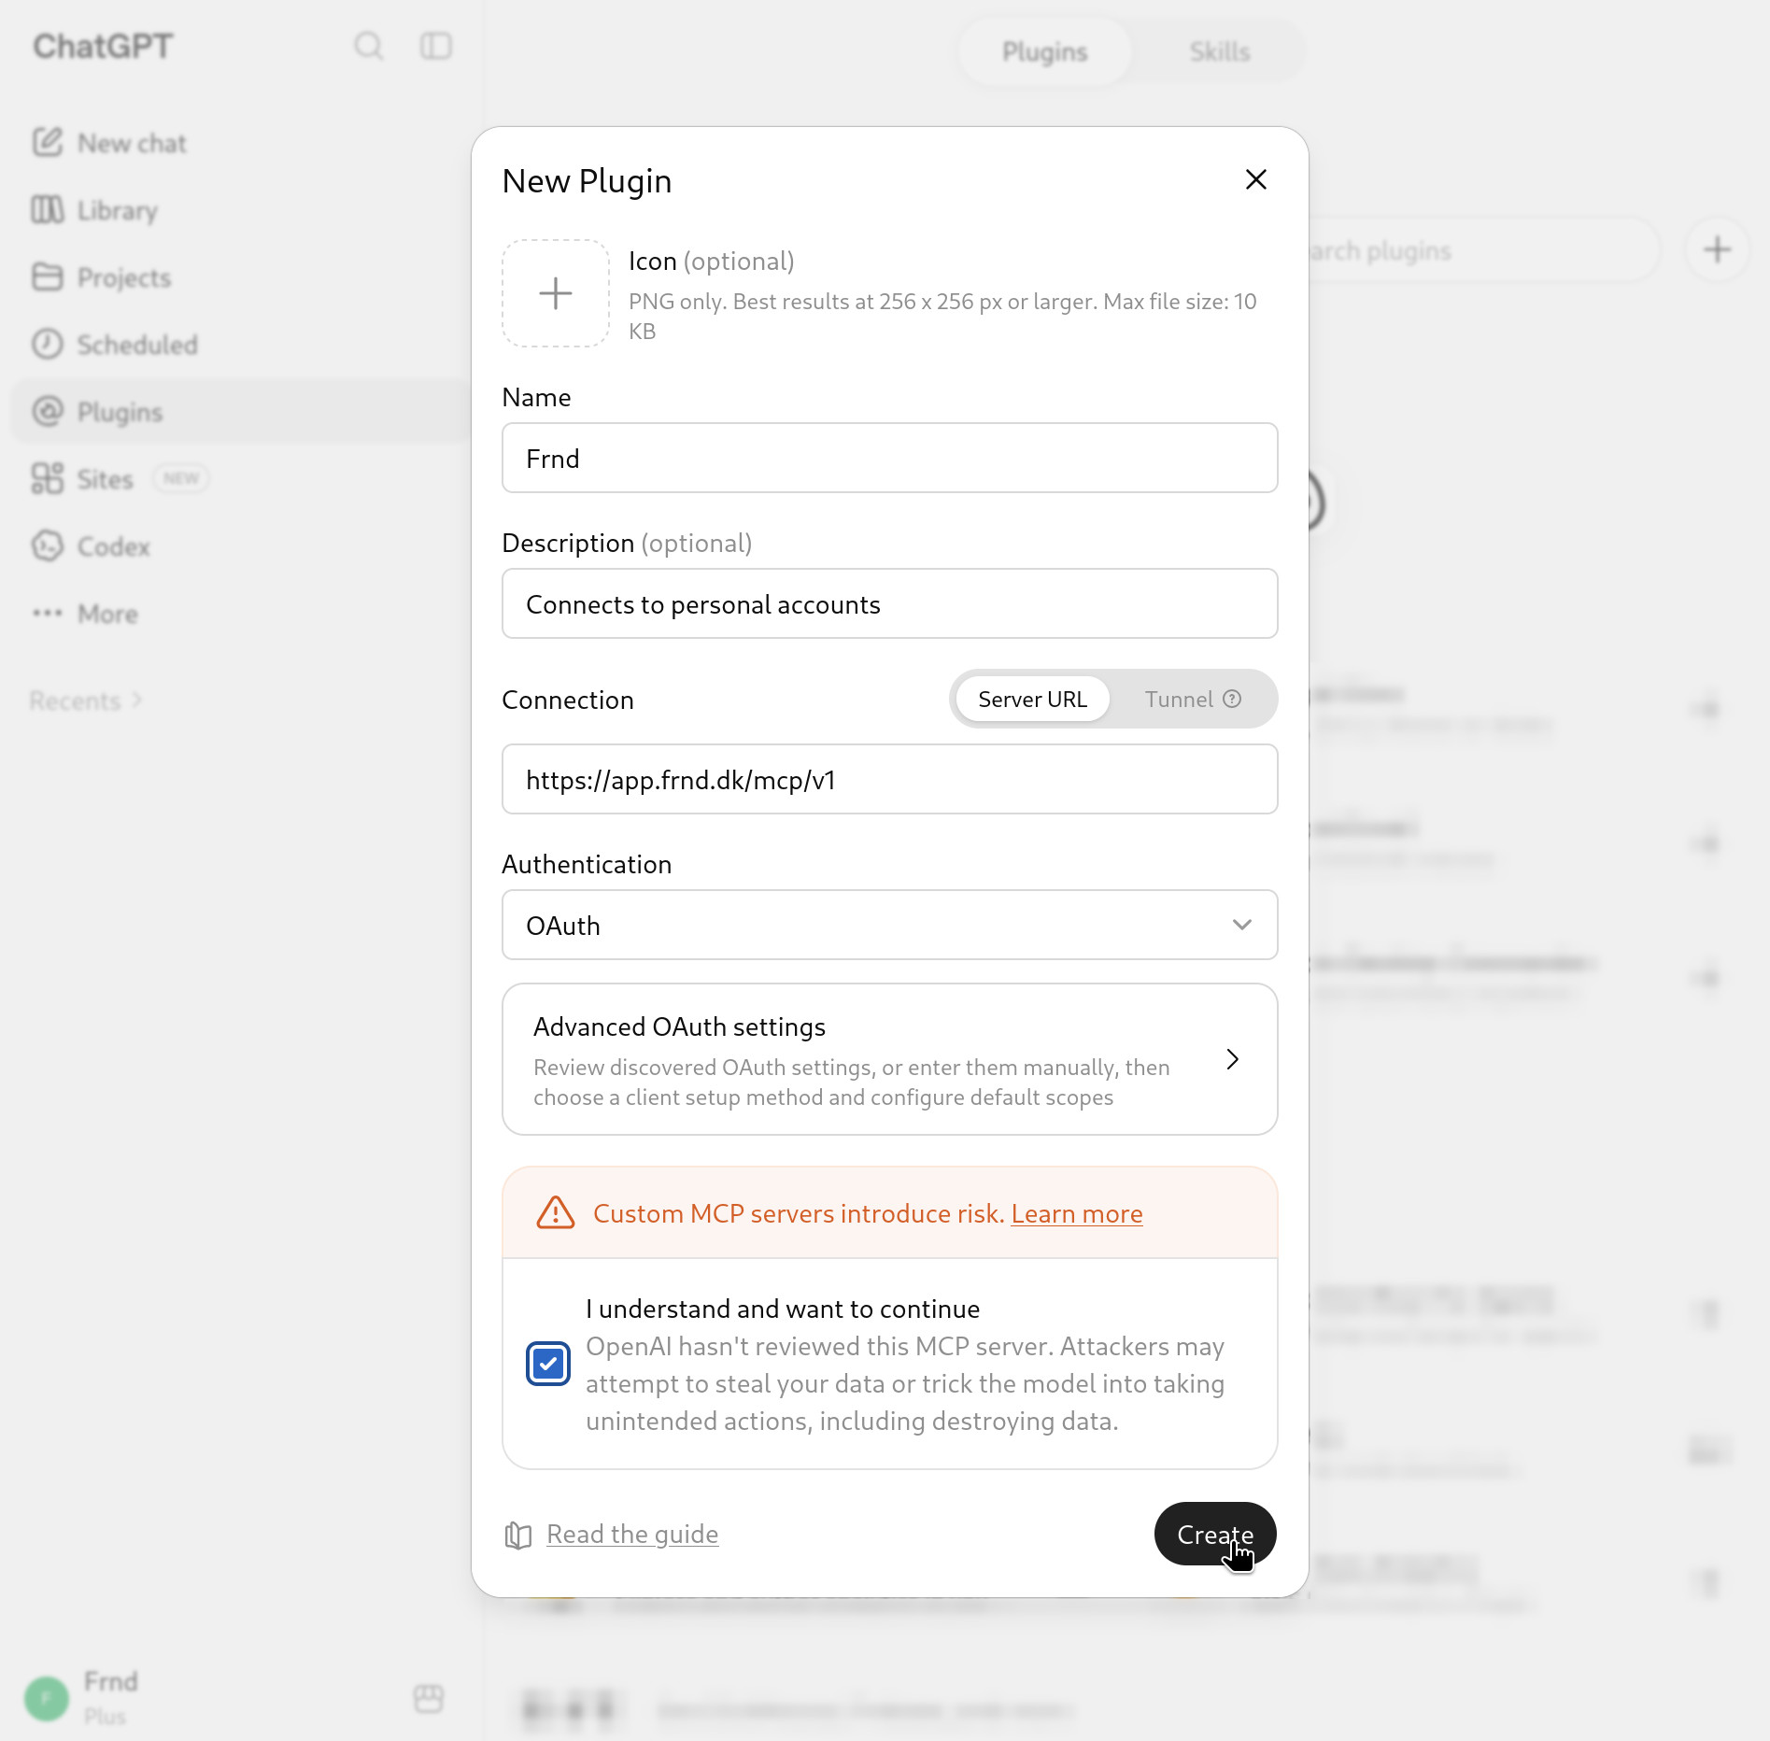Expand Advanced OAuth settings

[889, 1059]
